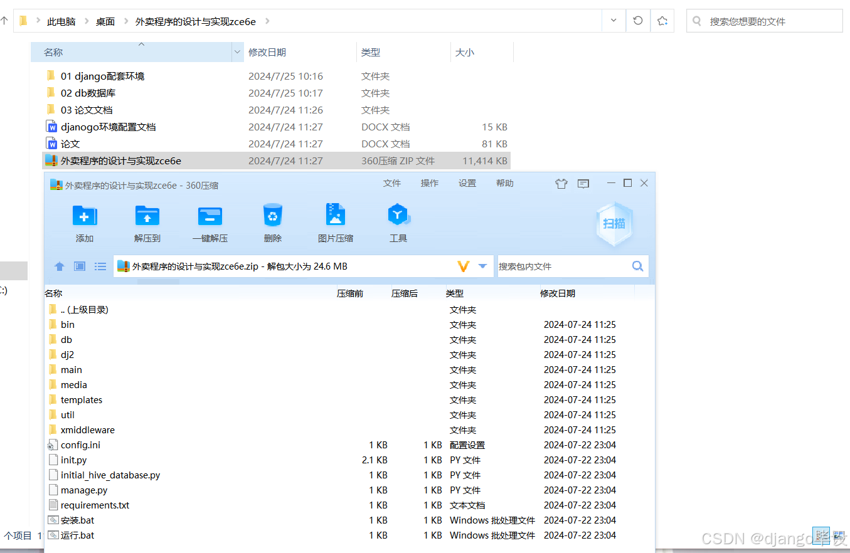Viewport: 850px width, 553px height.
Task: Click the 删除 (Delete) recycle icon
Action: pos(273,215)
